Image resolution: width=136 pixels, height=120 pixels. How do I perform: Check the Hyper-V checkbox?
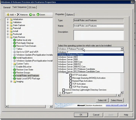click(63, 93)
